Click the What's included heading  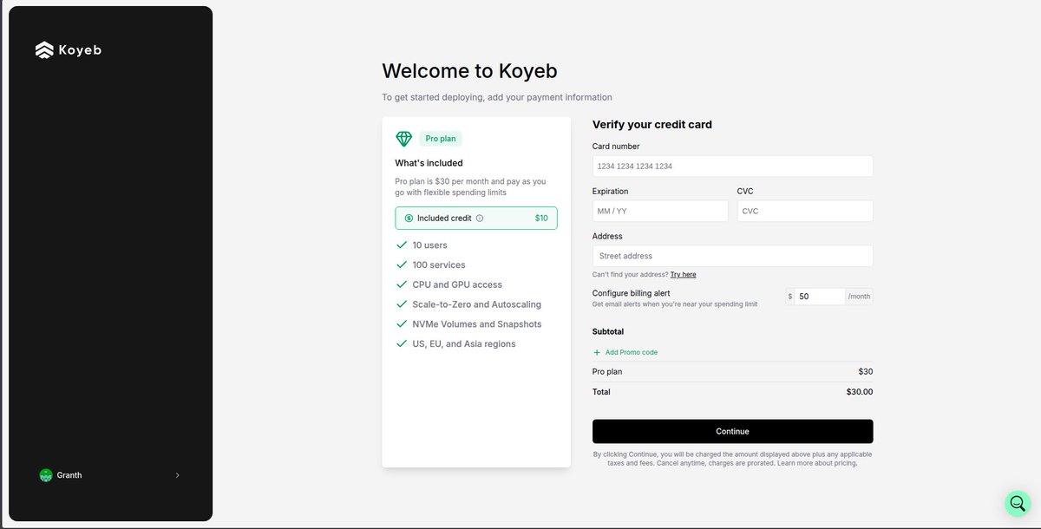(429, 163)
